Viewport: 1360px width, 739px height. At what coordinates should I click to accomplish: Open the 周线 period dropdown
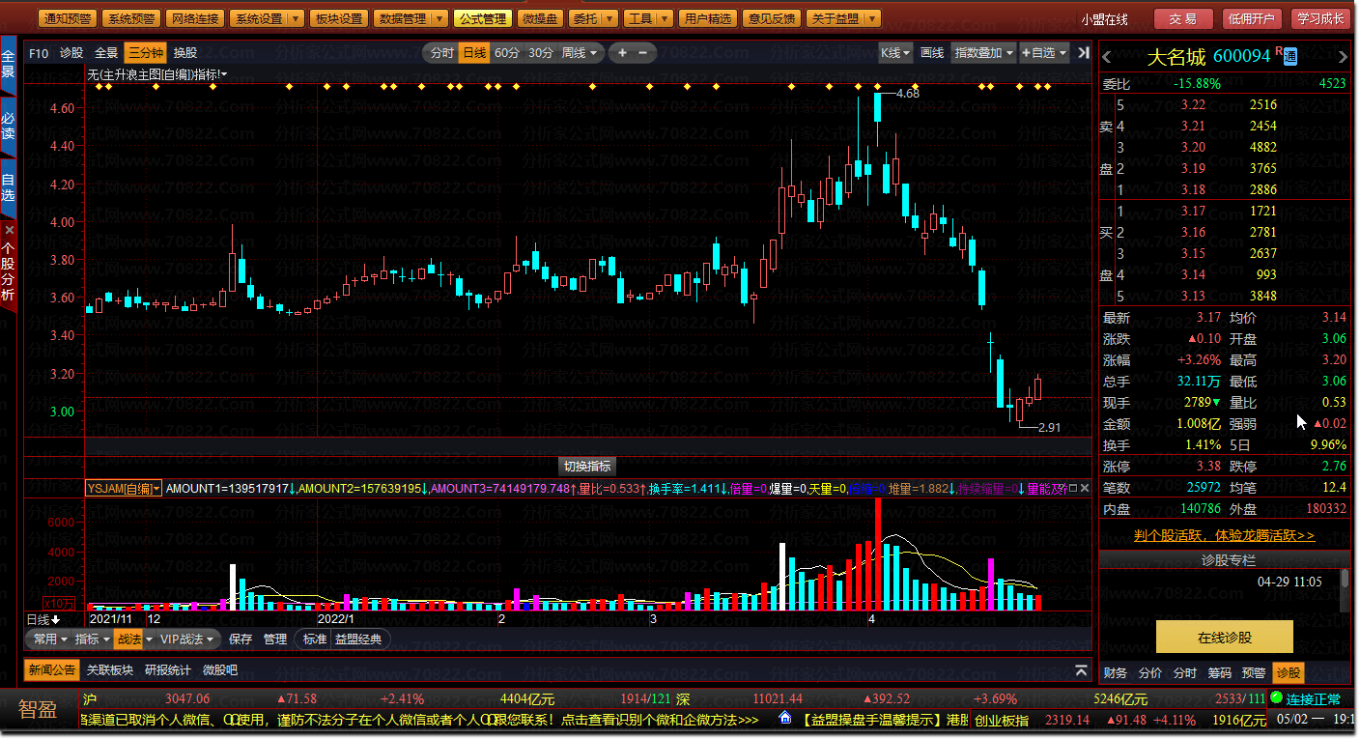click(581, 53)
